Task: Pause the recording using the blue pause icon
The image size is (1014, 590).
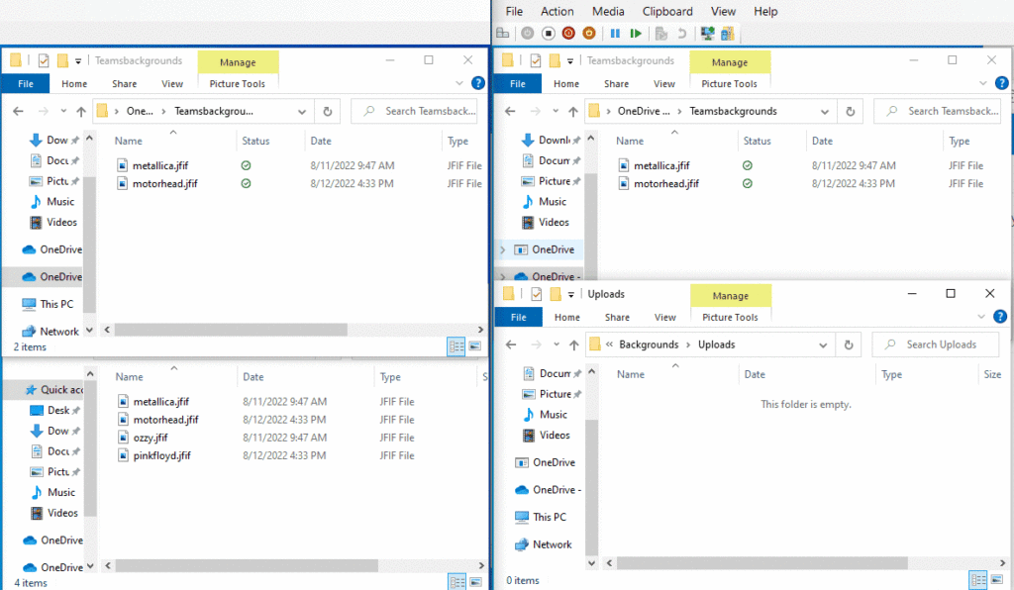Action: click(x=616, y=33)
